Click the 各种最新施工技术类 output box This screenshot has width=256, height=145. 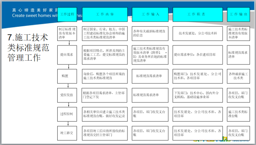point(239,76)
